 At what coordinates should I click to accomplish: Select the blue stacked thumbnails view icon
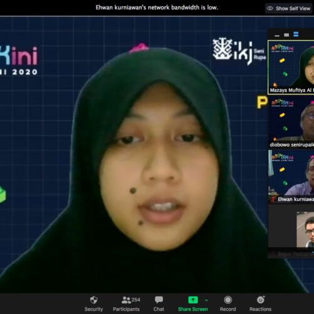(x=296, y=35)
